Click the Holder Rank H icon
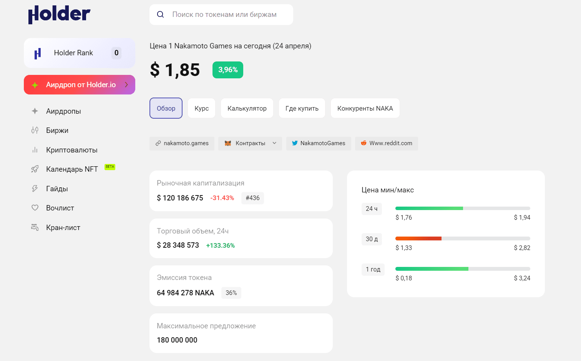The image size is (581, 361). click(x=38, y=53)
